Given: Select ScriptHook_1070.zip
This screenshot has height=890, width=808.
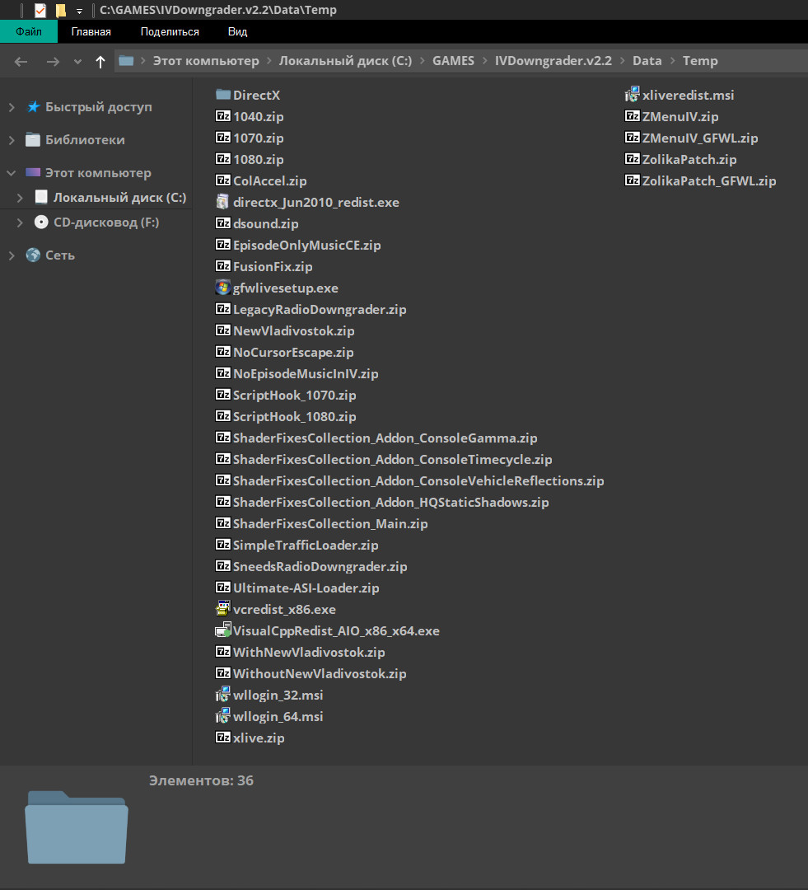Looking at the screenshot, I should 295,395.
